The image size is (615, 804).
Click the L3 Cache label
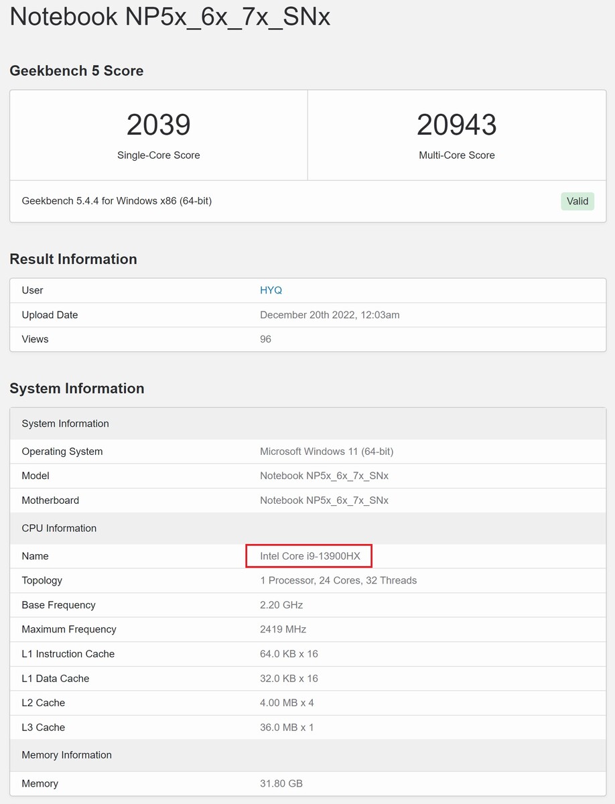43,728
